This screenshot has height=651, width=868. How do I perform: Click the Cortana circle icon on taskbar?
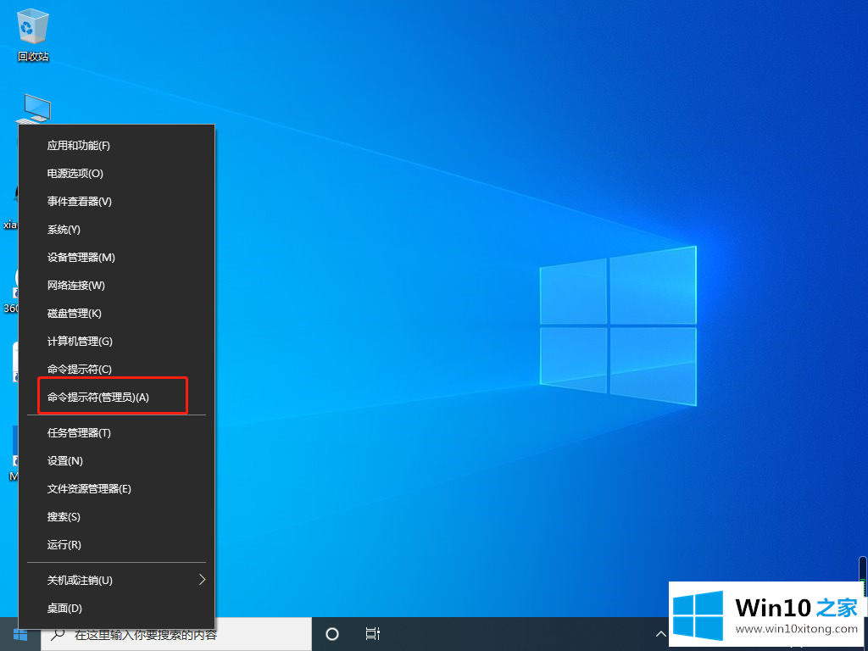point(332,634)
